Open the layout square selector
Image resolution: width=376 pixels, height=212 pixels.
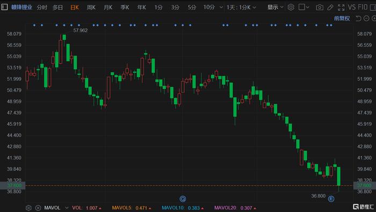tap(303, 7)
